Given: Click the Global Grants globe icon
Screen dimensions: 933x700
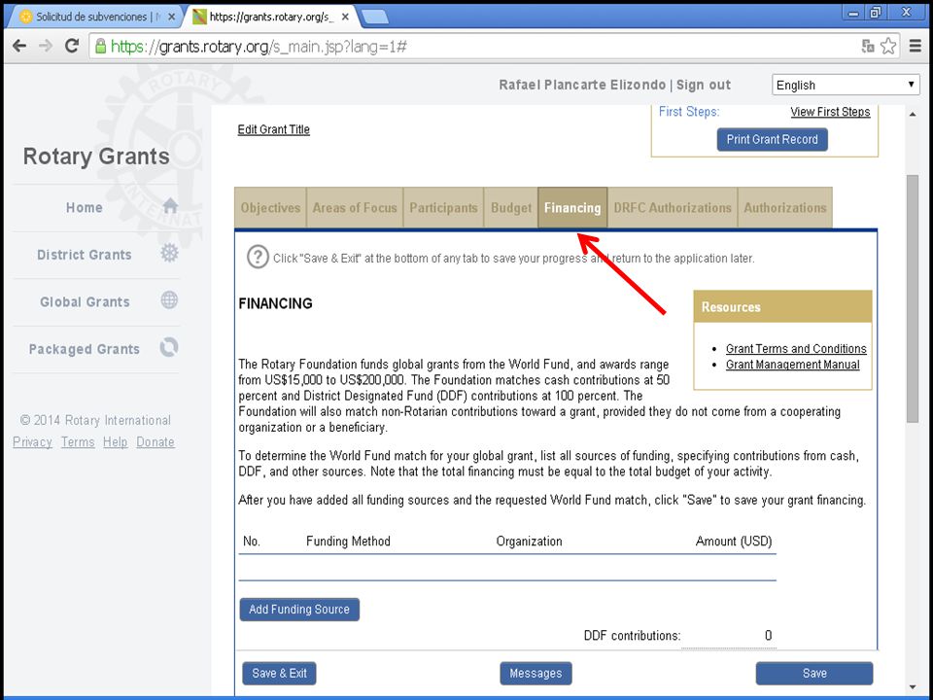Looking at the screenshot, I should pos(169,300).
